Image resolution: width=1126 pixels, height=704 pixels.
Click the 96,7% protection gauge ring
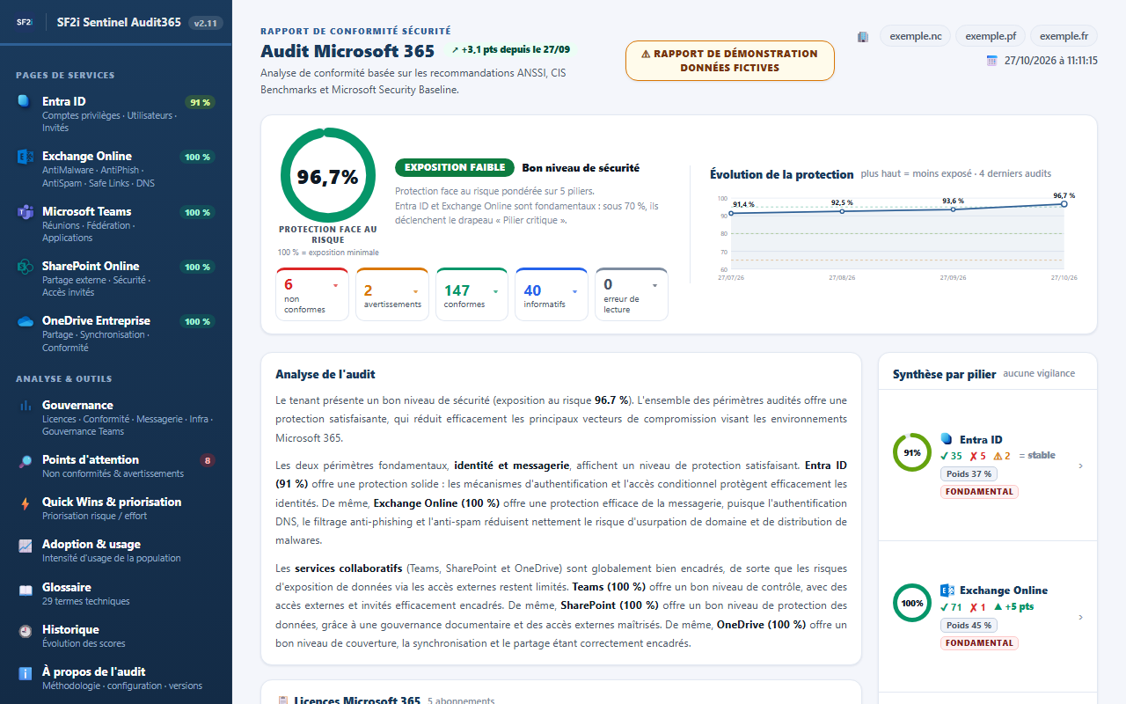coord(327,176)
